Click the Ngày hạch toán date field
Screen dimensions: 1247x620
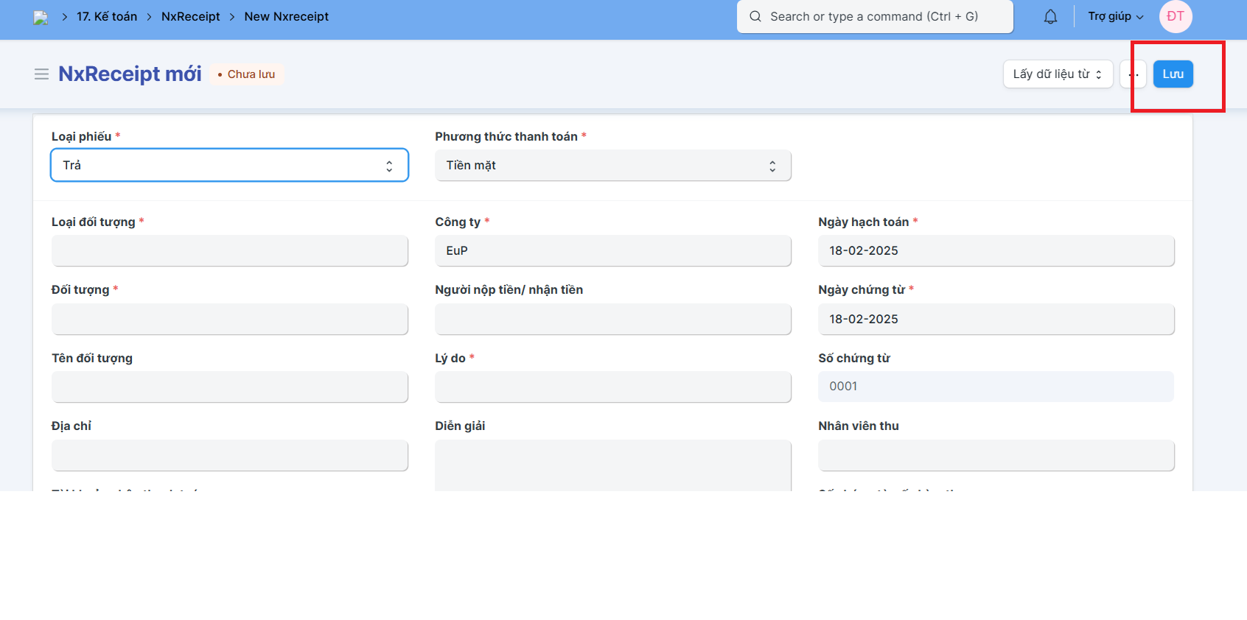996,251
